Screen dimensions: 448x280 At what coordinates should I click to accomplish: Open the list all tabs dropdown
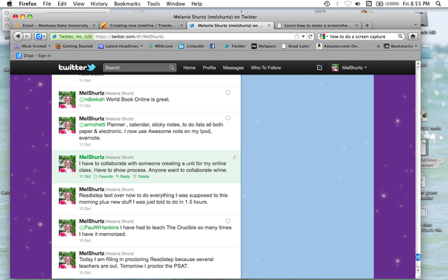(415, 25)
